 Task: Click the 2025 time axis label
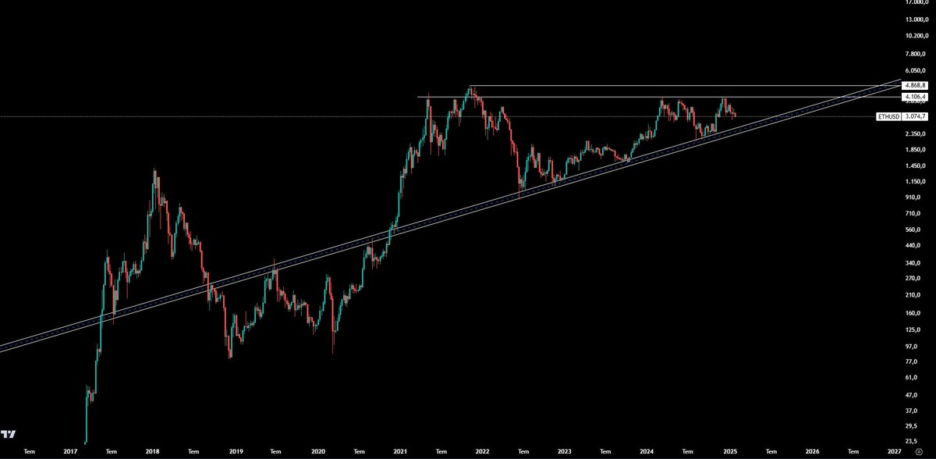click(x=730, y=451)
